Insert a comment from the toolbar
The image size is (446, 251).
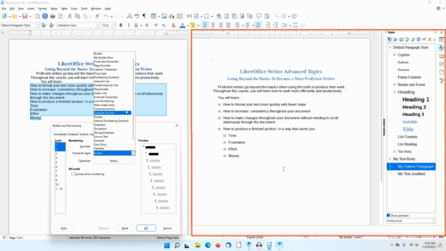[259, 16]
